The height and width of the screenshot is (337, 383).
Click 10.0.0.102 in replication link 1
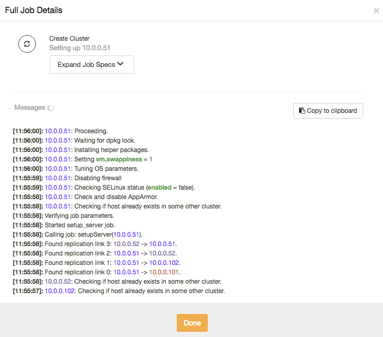click(164, 263)
